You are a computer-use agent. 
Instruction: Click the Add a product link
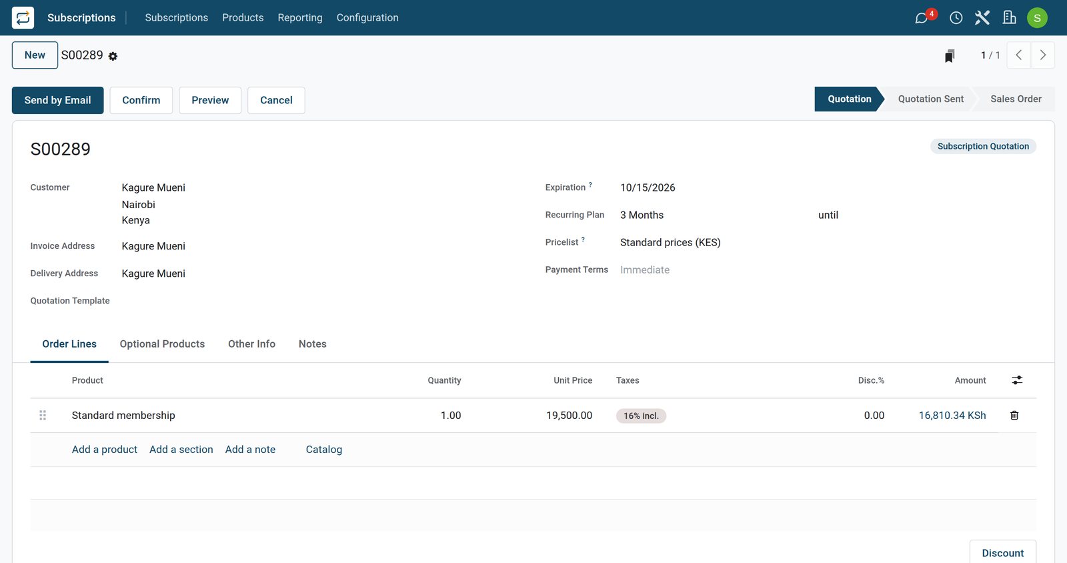pyautogui.click(x=105, y=450)
